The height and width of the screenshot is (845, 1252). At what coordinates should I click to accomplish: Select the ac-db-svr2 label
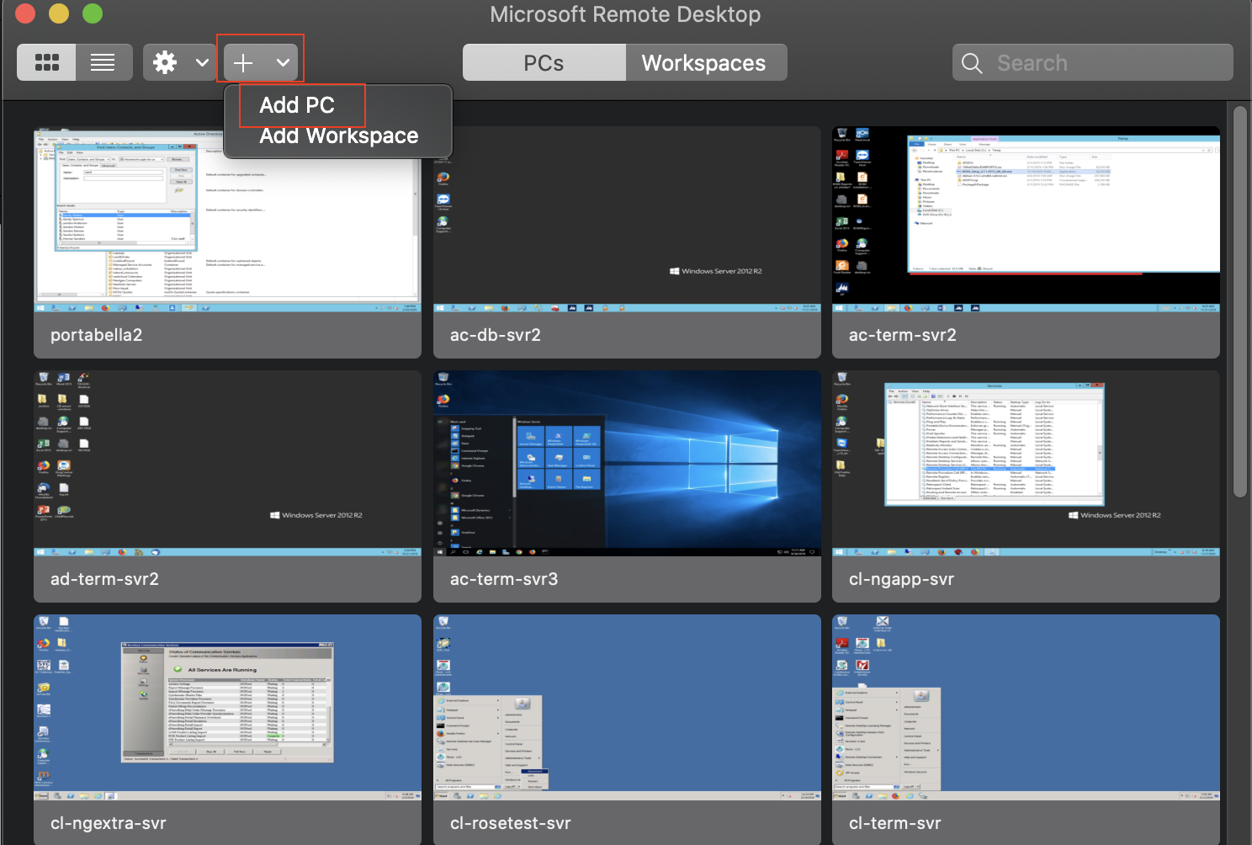click(496, 335)
